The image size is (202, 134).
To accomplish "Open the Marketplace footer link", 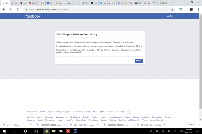I will [157, 117].
